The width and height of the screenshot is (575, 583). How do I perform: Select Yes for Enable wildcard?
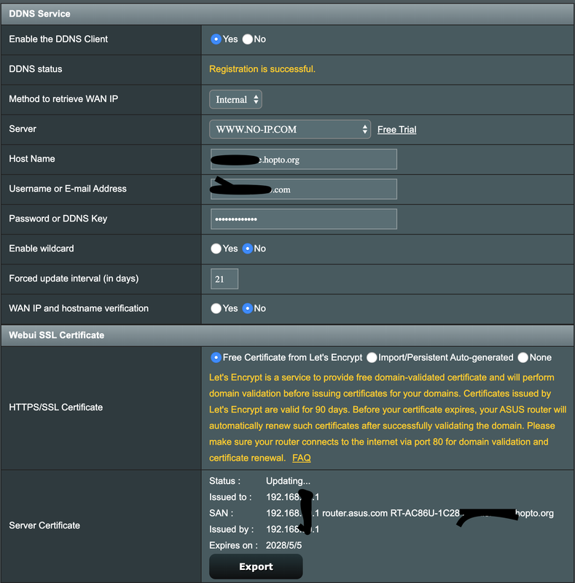pos(216,249)
